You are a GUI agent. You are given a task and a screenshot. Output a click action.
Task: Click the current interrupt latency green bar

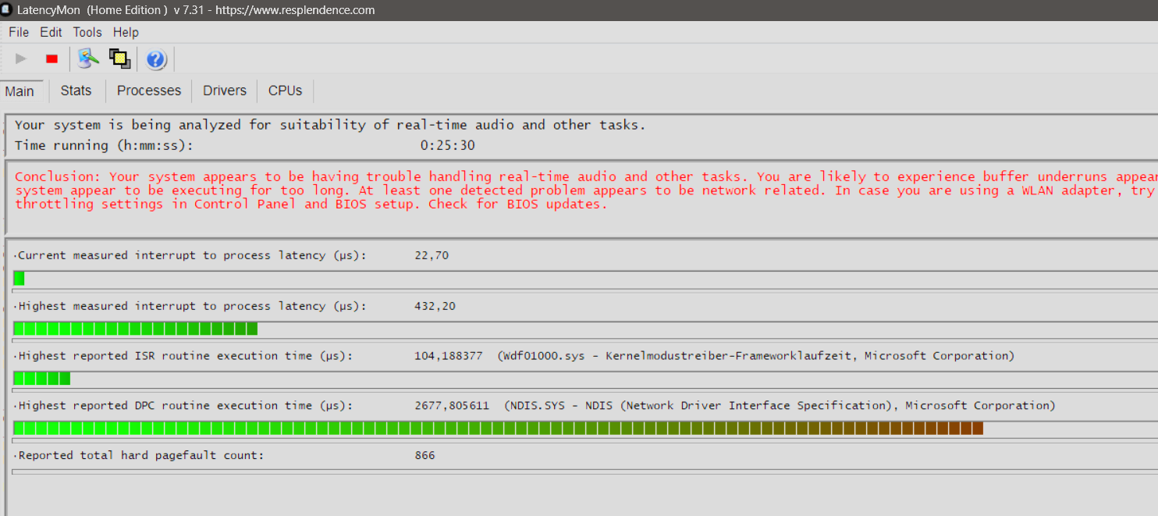19,278
